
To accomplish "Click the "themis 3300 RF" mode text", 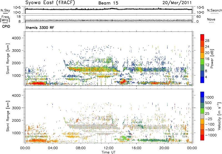I will coord(40,28).
